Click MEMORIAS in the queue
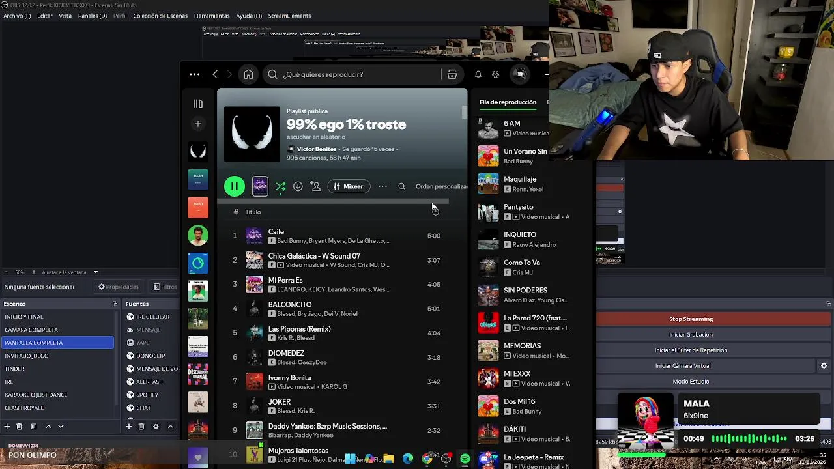Screen dimensions: 834x469 522,346
